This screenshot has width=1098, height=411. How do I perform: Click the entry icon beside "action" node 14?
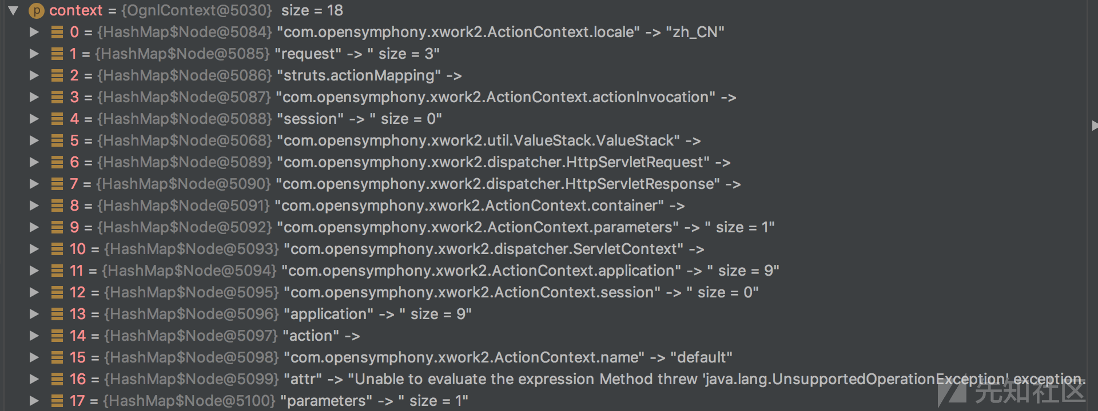57,336
